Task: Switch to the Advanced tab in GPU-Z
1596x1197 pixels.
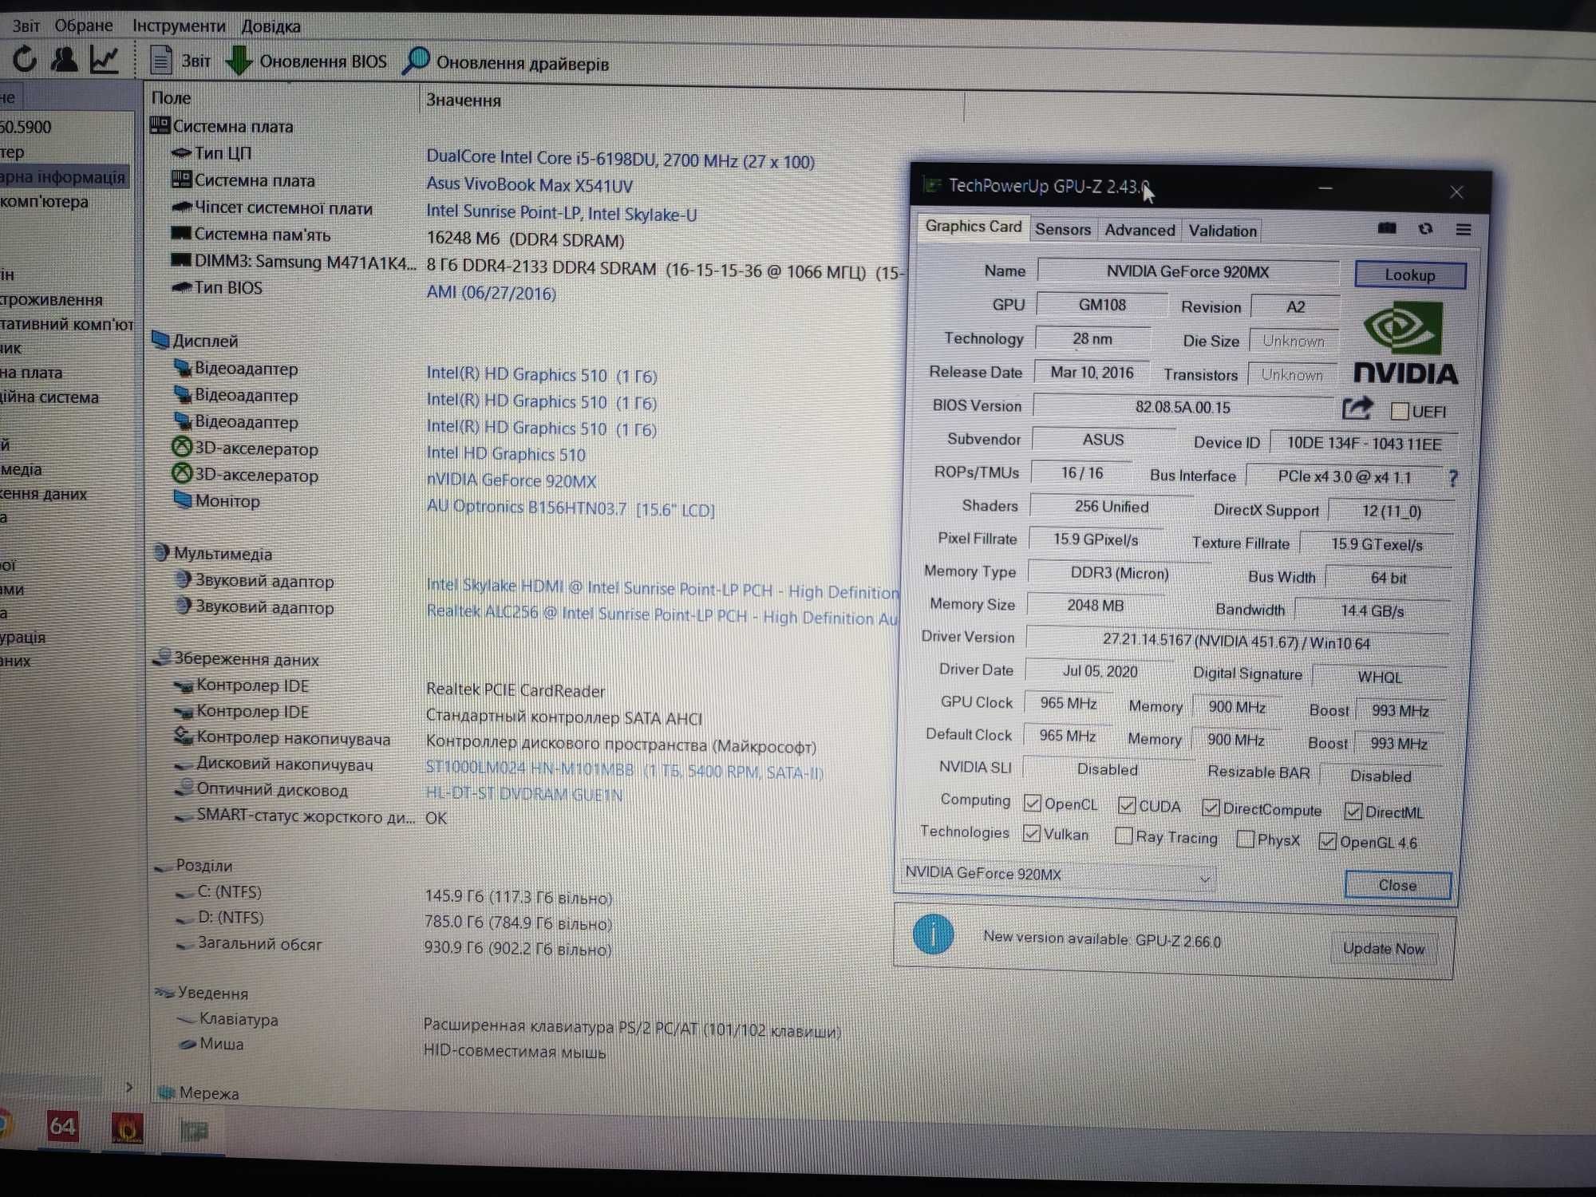Action: (x=1140, y=230)
